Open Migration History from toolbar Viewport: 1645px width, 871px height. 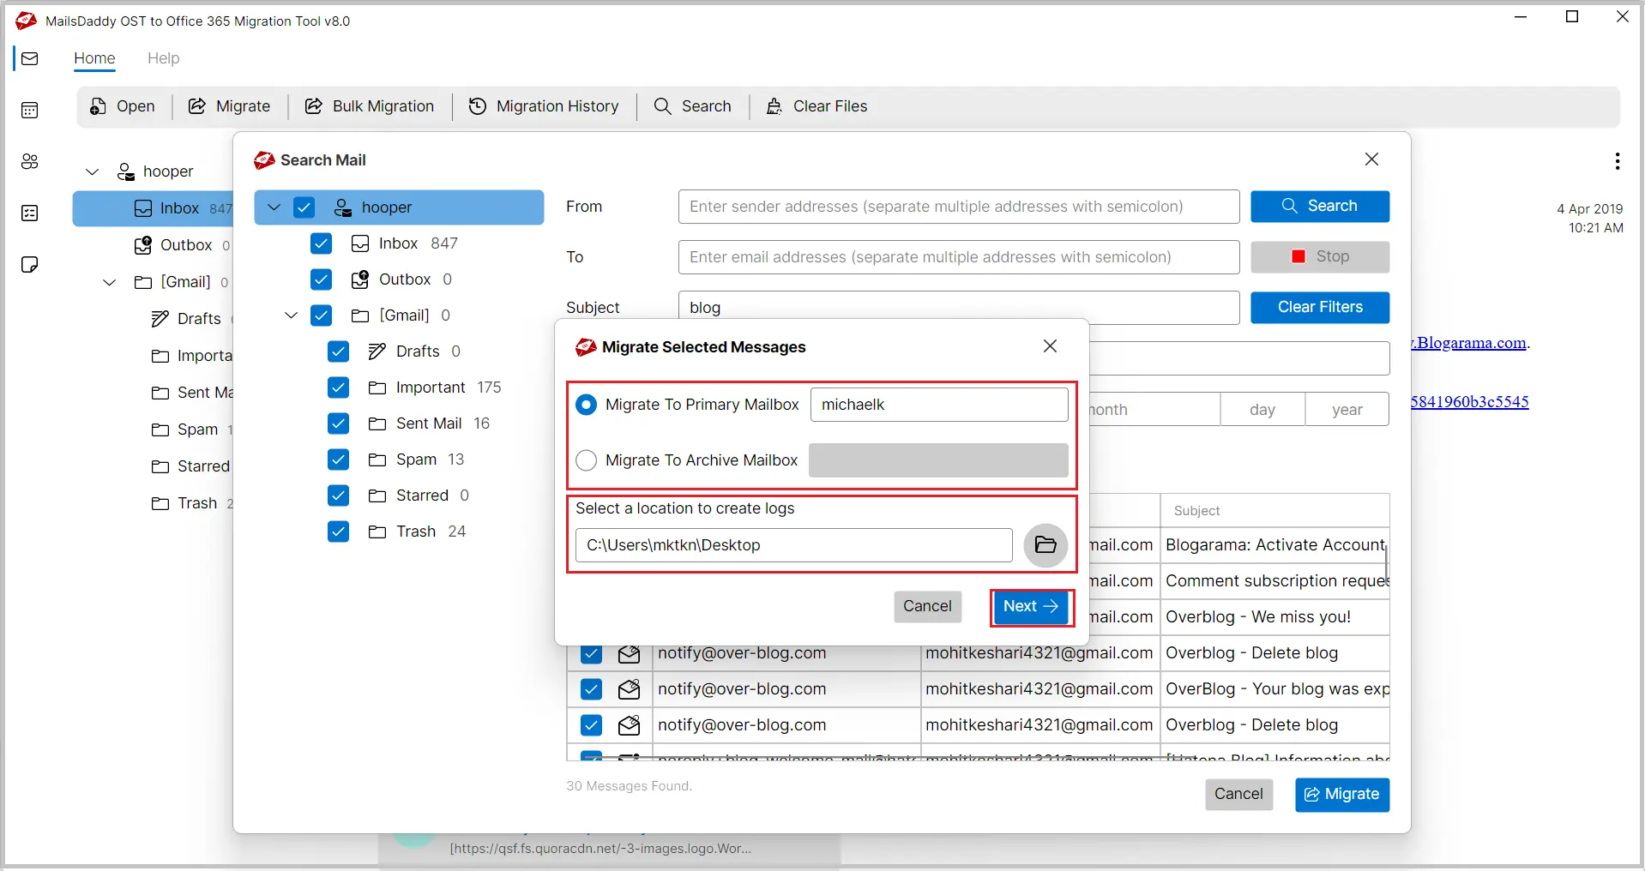click(x=544, y=106)
